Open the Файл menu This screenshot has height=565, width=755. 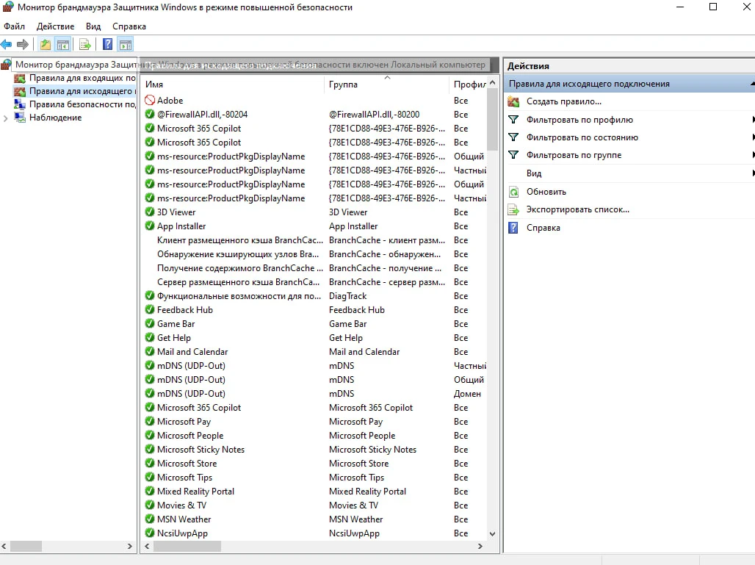pos(15,26)
